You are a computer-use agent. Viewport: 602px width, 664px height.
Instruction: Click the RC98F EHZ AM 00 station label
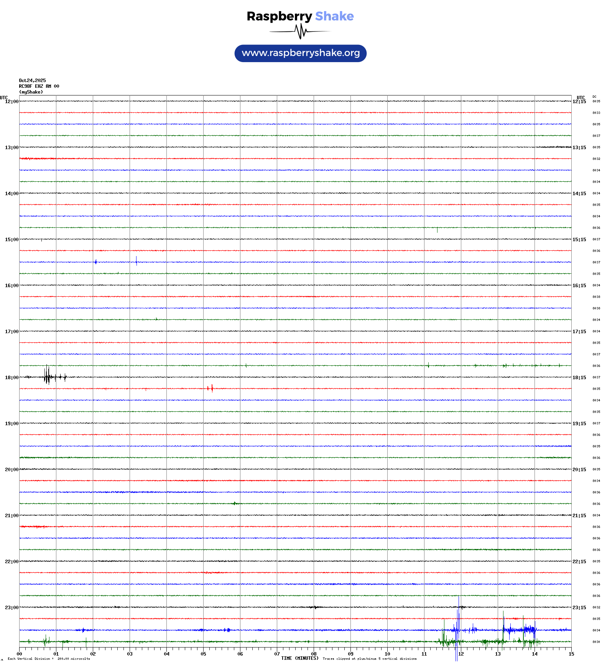pos(39,86)
